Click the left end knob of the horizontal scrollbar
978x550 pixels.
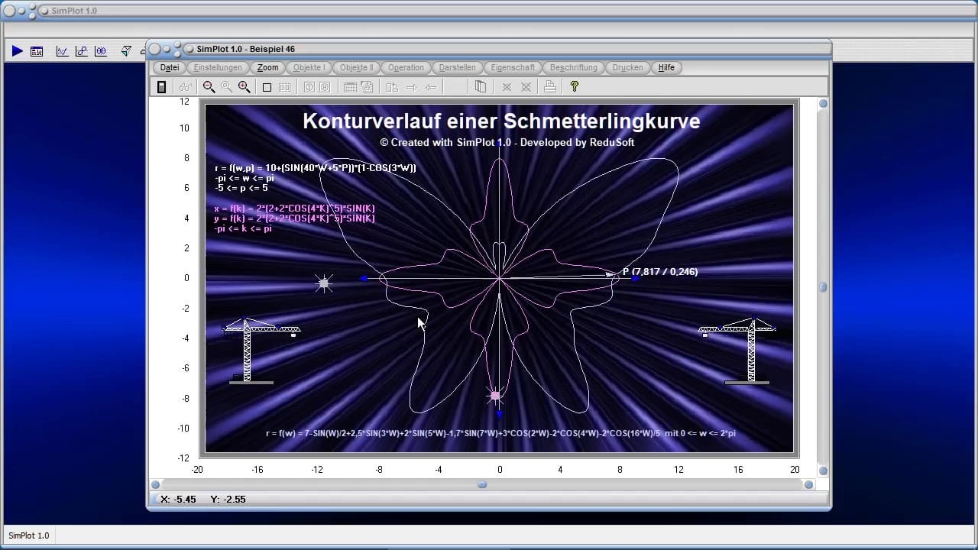(156, 484)
